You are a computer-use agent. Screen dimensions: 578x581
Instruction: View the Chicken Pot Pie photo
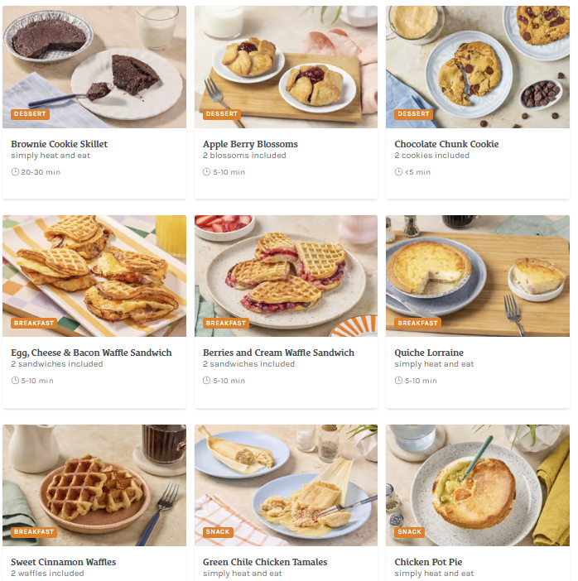(x=478, y=485)
